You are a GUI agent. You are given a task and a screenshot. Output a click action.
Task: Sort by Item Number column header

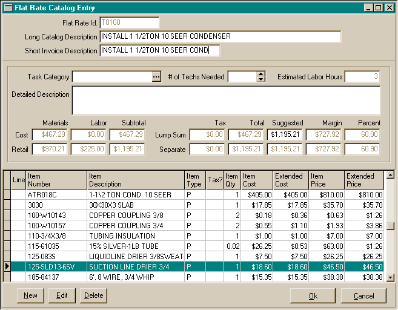point(56,180)
